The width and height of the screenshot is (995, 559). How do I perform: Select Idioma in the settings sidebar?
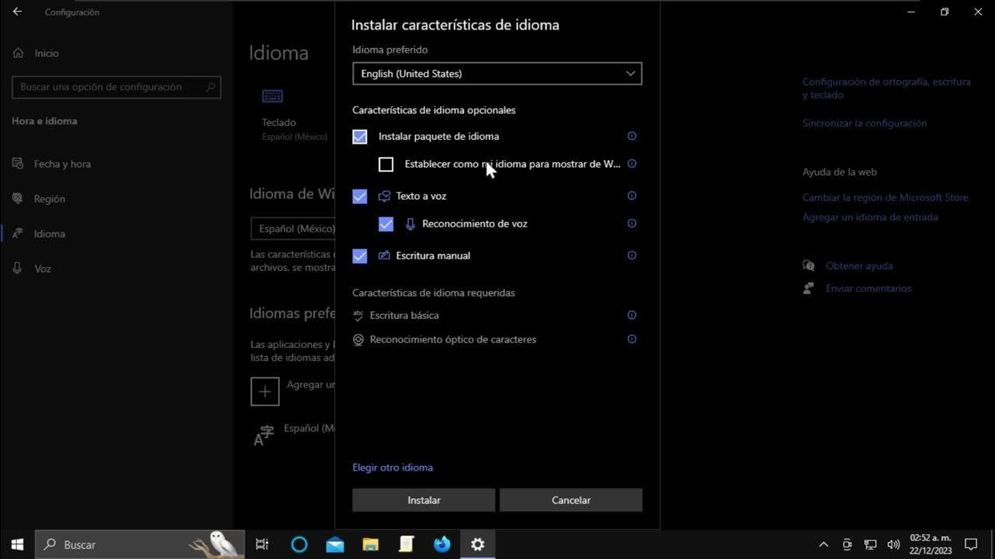51,234
